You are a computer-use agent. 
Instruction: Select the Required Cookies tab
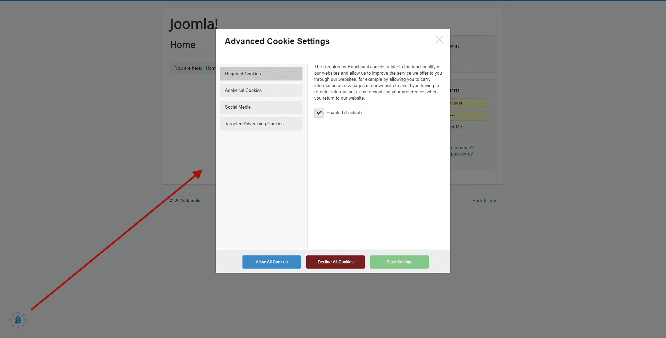click(261, 74)
